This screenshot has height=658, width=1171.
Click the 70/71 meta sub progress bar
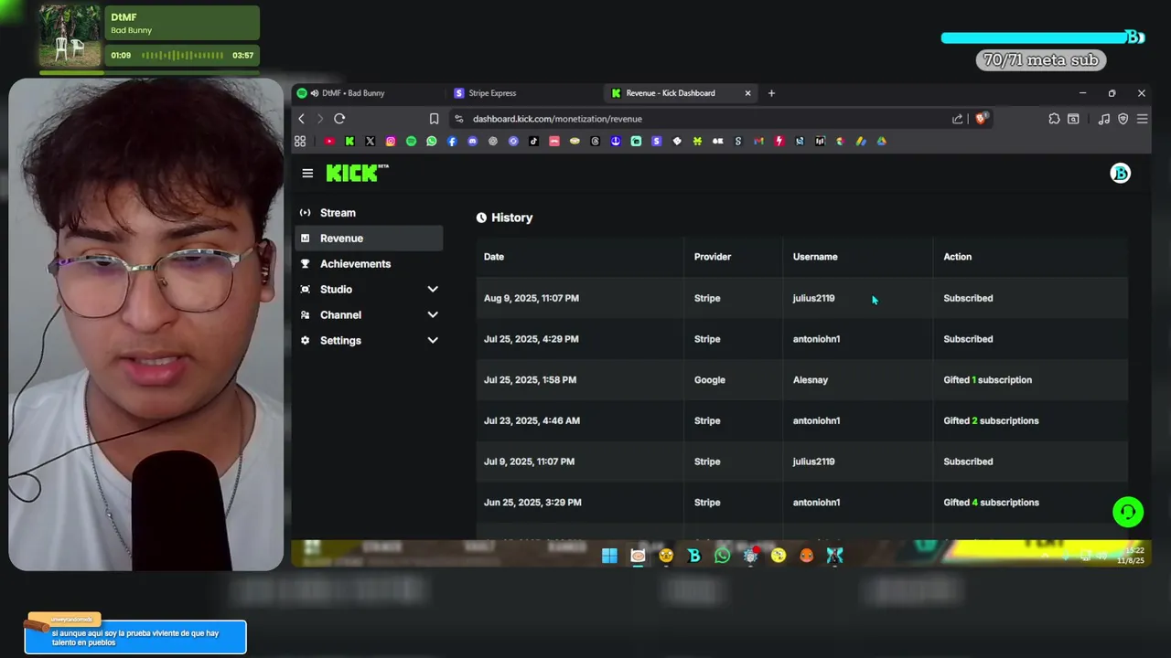click(x=1043, y=37)
